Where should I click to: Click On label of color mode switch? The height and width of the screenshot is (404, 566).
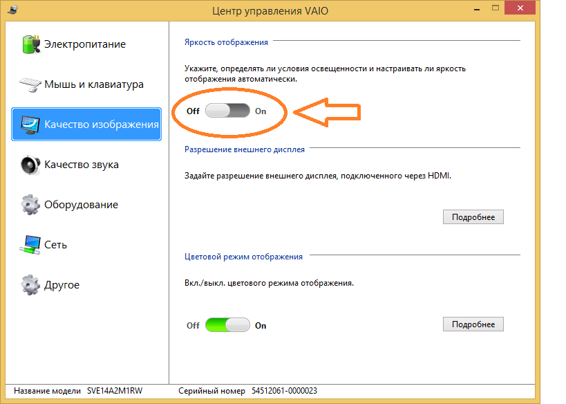pyautogui.click(x=261, y=326)
